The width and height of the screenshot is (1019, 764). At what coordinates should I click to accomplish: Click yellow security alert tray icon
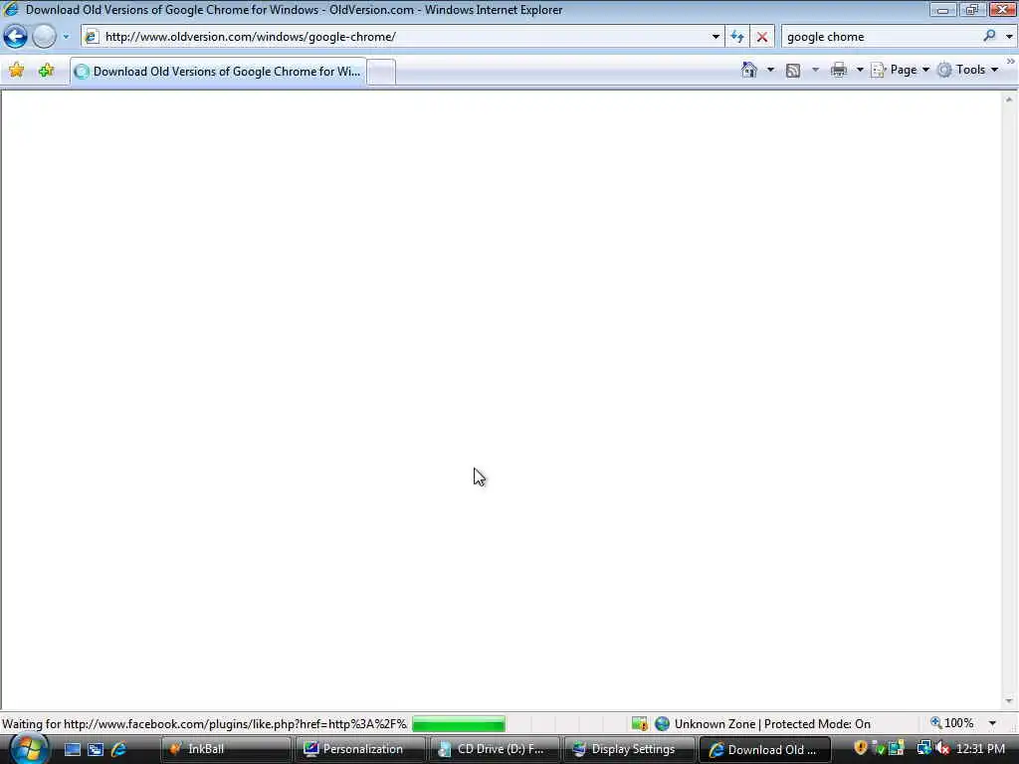coord(861,748)
